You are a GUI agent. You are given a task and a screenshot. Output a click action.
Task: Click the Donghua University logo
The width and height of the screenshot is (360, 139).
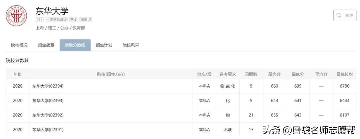point(16,16)
